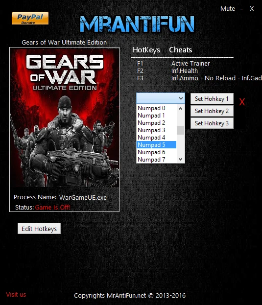This screenshot has height=305, width=262.
Task: Click the Copyrights MrAntiFun.net text
Action: [x=130, y=296]
